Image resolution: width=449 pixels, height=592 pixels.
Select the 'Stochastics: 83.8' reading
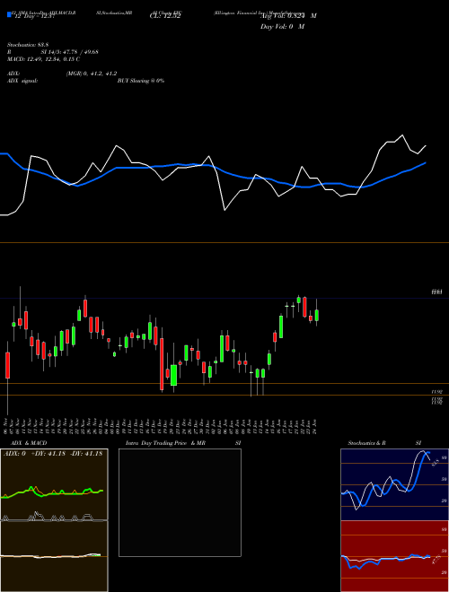[x=26, y=45]
